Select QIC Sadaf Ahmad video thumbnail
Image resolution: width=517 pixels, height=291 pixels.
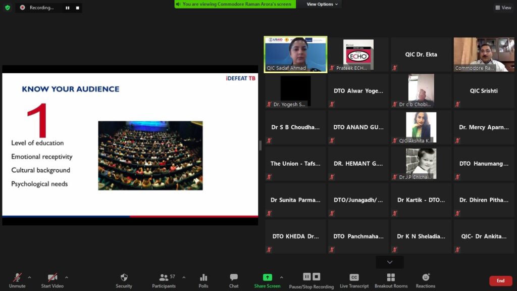(x=295, y=54)
